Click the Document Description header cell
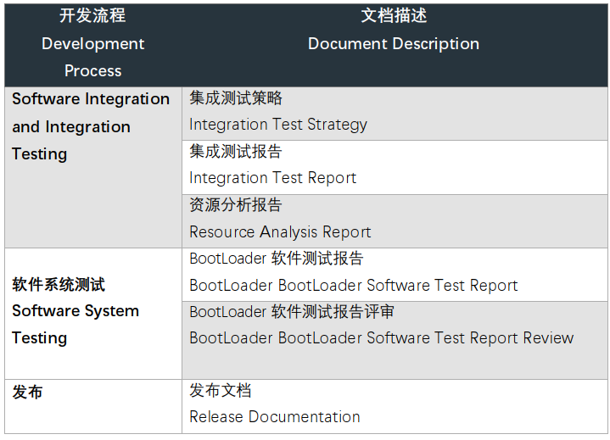The width and height of the screenshot is (610, 440). (394, 44)
